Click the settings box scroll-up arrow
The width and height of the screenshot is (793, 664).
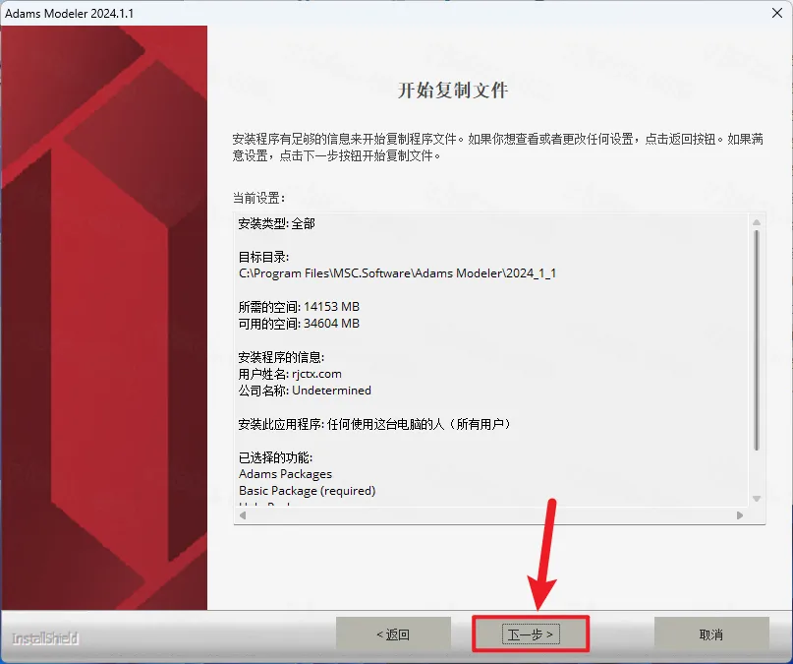tap(756, 221)
